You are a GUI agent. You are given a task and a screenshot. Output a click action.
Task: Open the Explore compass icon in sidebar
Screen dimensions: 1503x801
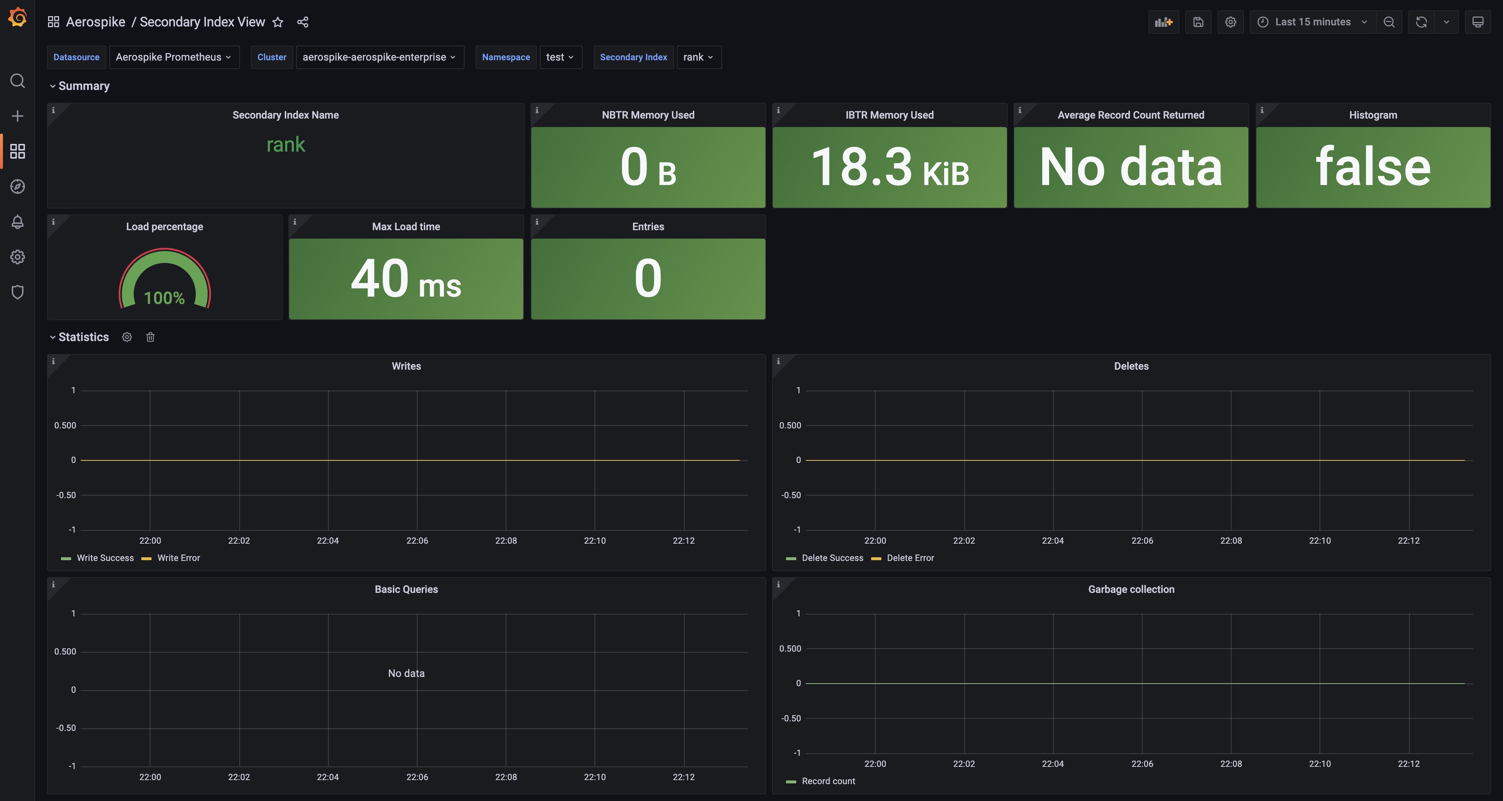click(x=18, y=187)
